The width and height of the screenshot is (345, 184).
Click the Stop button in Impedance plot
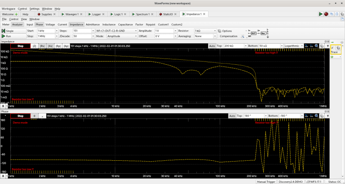pos(20,46)
